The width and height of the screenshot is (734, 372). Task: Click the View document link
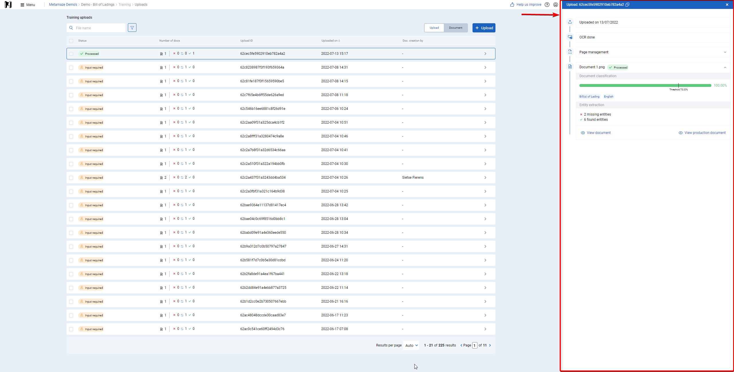tap(596, 133)
